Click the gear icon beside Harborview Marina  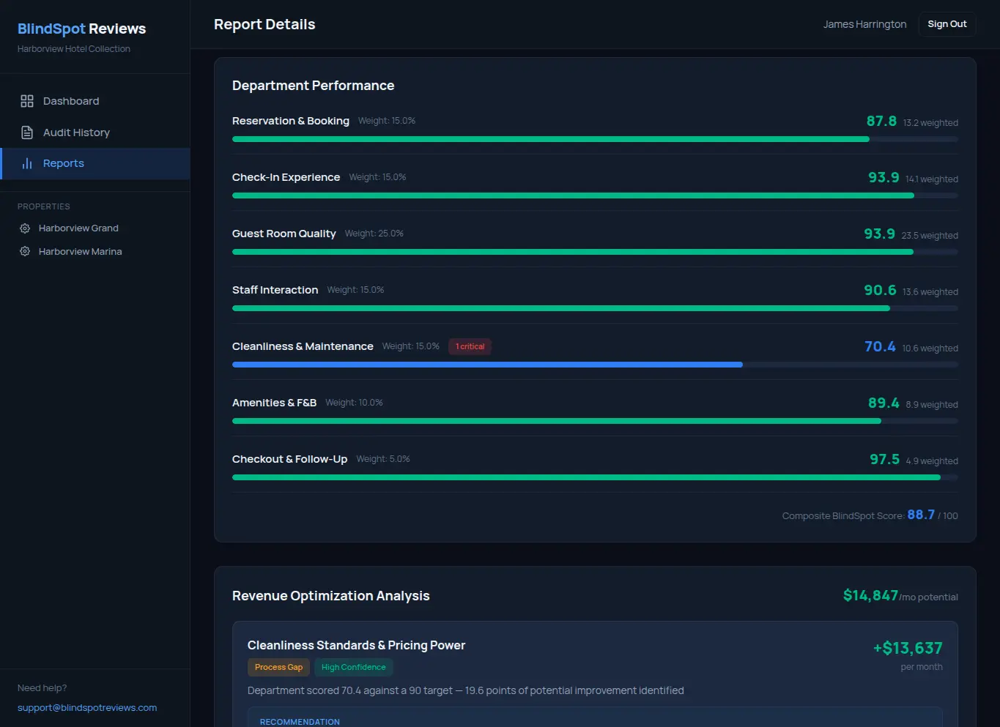click(24, 251)
